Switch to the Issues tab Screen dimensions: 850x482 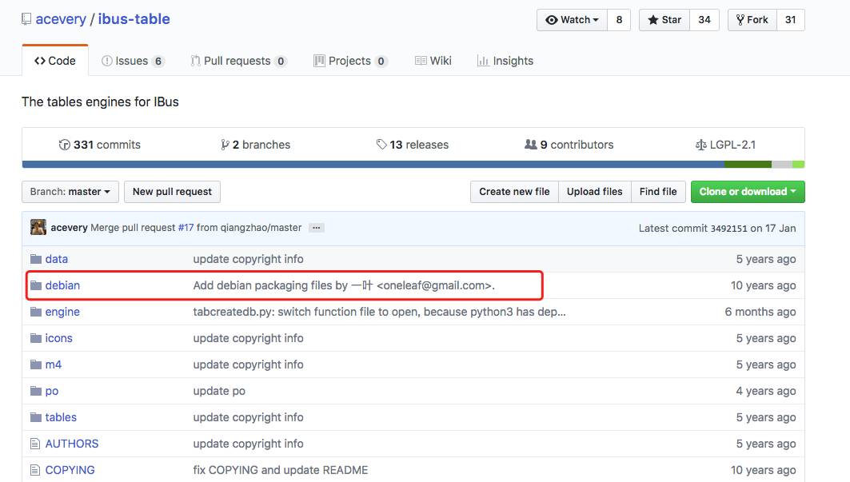click(x=133, y=61)
